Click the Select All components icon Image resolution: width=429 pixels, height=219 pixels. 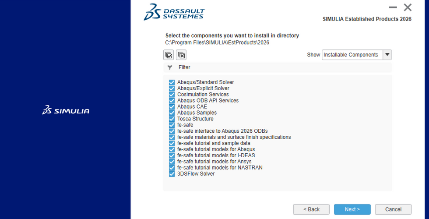pos(169,55)
